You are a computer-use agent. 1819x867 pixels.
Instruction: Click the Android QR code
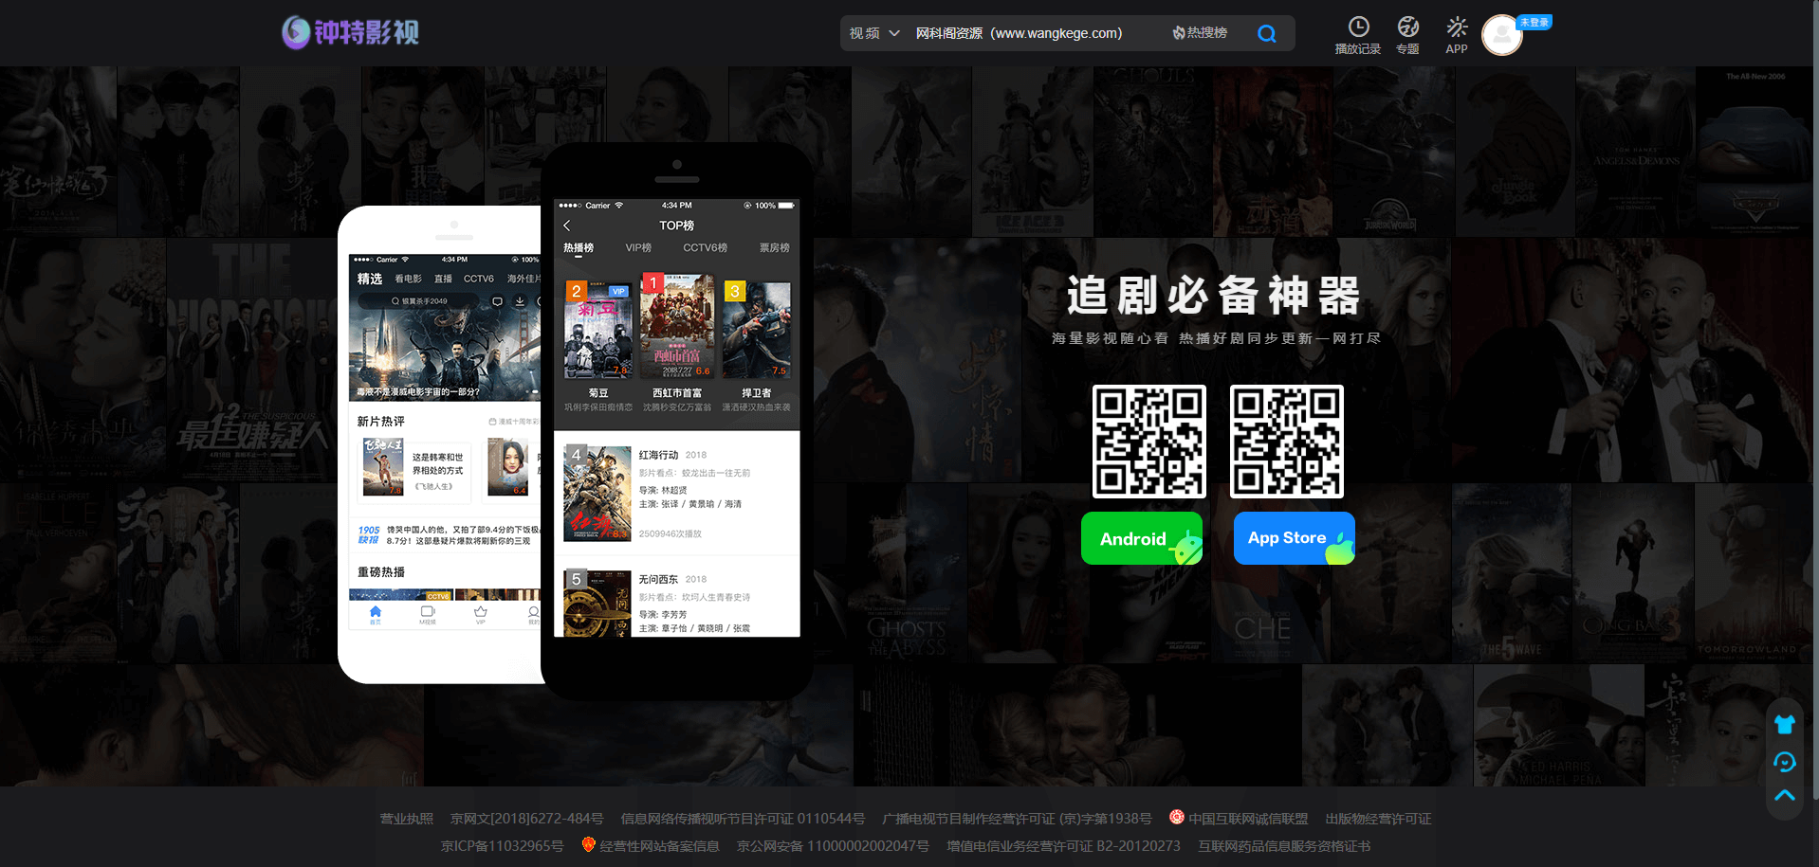pos(1149,442)
